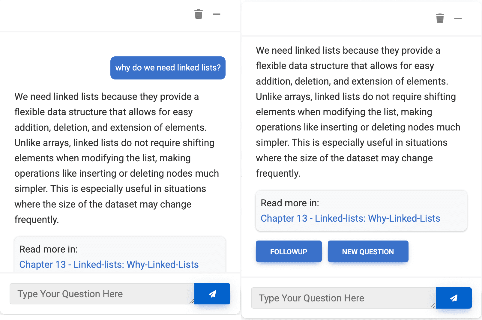Select the 'why do we need linked lists?' bubble
This screenshot has height=320, width=482.
[168, 68]
